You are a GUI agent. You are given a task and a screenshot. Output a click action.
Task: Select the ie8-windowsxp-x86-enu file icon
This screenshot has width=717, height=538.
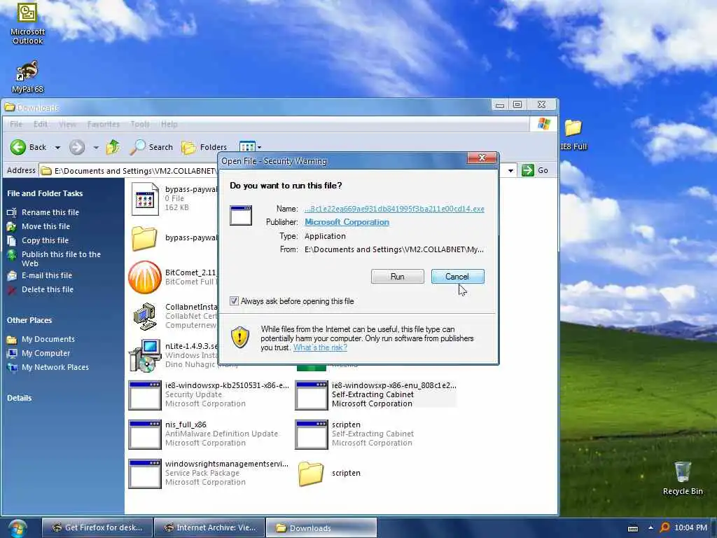[312, 395]
